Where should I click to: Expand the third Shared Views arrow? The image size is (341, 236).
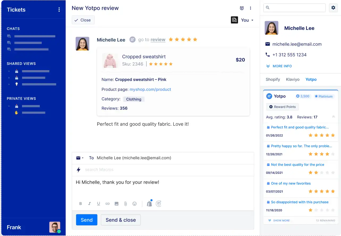[x=9, y=84]
